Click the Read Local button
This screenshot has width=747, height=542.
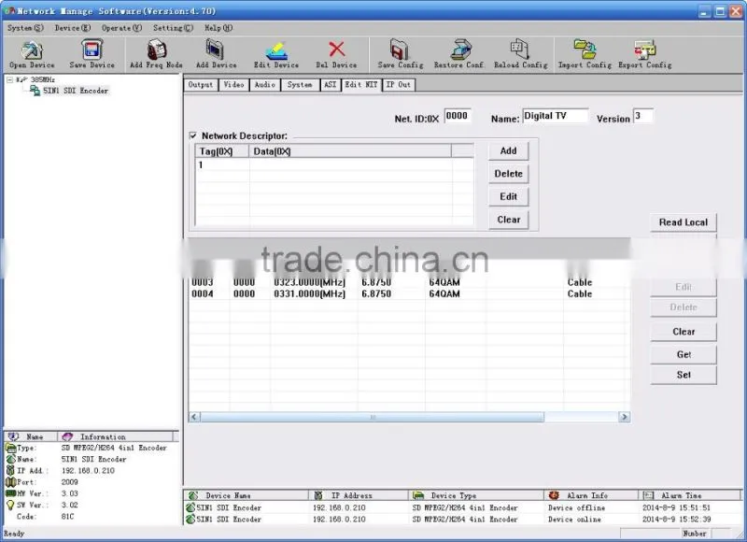point(684,222)
